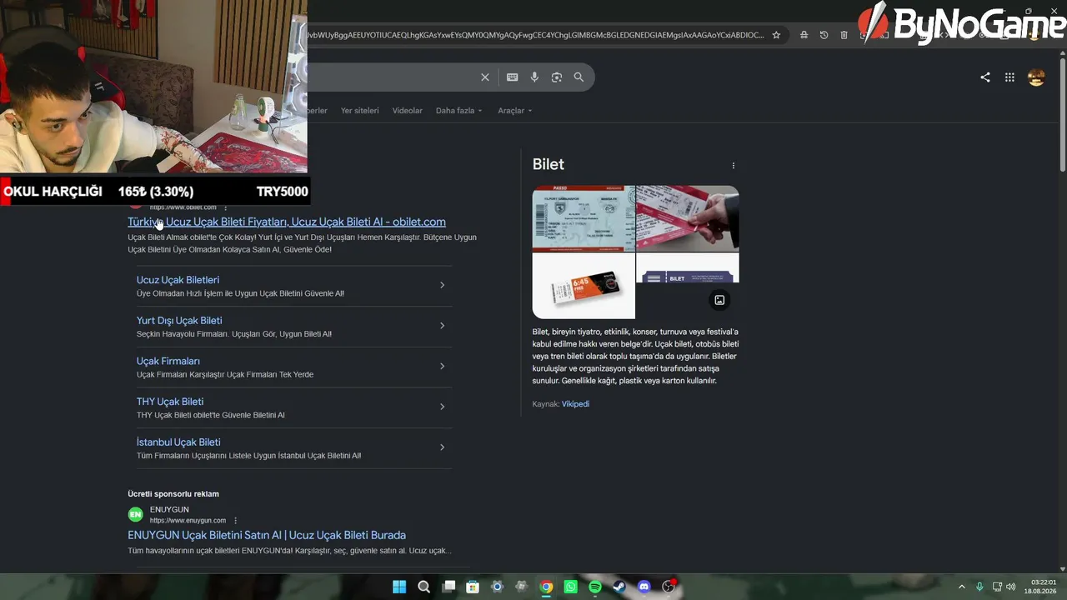Viewport: 1067px width, 600px height.
Task: Click the microphone icon in system tray
Action: (x=979, y=587)
